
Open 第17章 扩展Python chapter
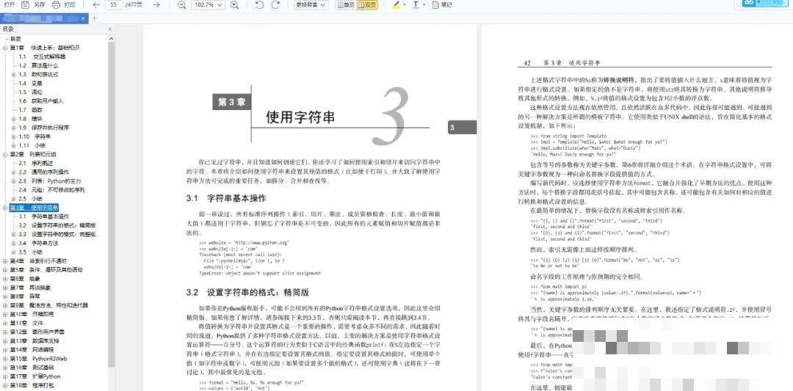(x=35, y=376)
